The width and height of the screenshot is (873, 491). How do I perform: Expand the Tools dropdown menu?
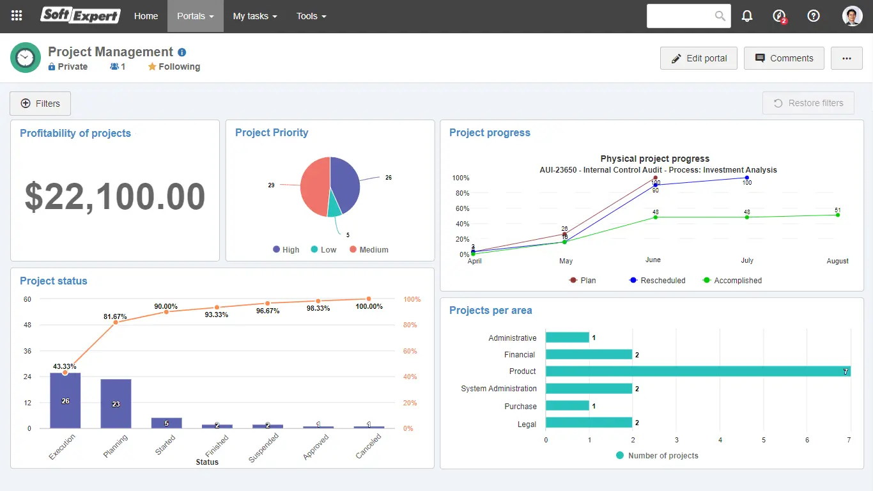tap(311, 16)
